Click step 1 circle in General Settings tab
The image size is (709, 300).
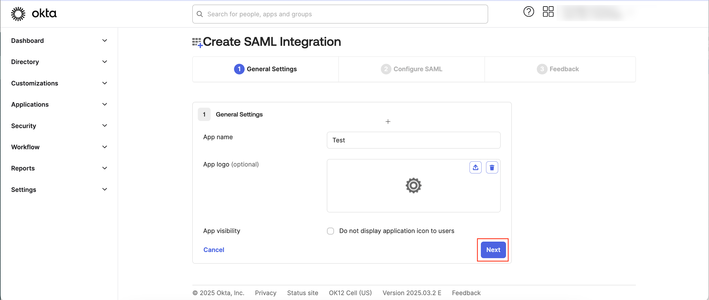tap(239, 69)
